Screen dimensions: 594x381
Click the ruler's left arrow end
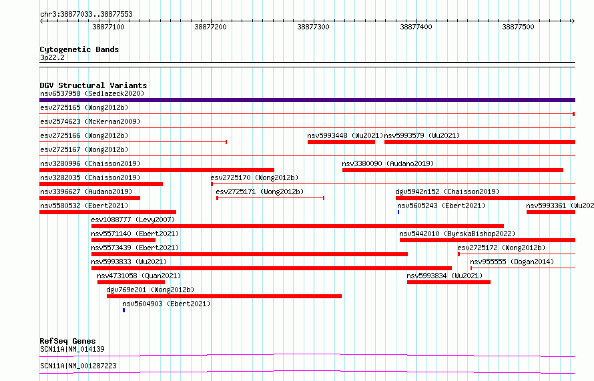tap(41, 21)
